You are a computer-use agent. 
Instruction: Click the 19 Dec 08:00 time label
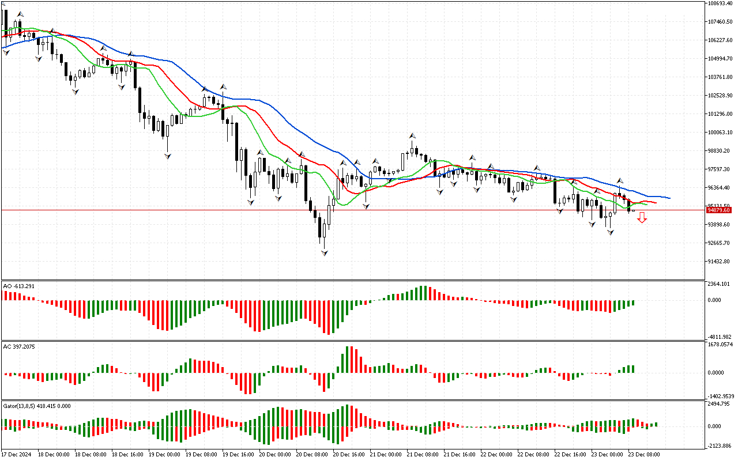tap(201, 455)
